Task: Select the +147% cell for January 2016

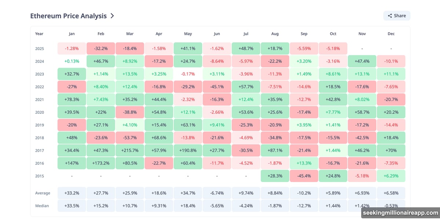Action: coord(71,163)
